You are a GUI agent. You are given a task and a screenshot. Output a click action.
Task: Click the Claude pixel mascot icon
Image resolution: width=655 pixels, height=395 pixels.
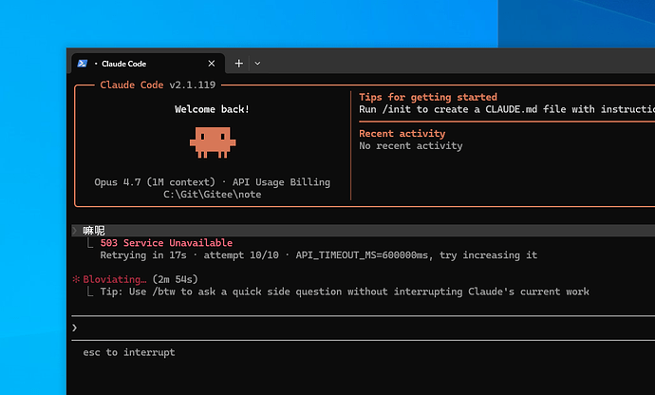coord(213,142)
